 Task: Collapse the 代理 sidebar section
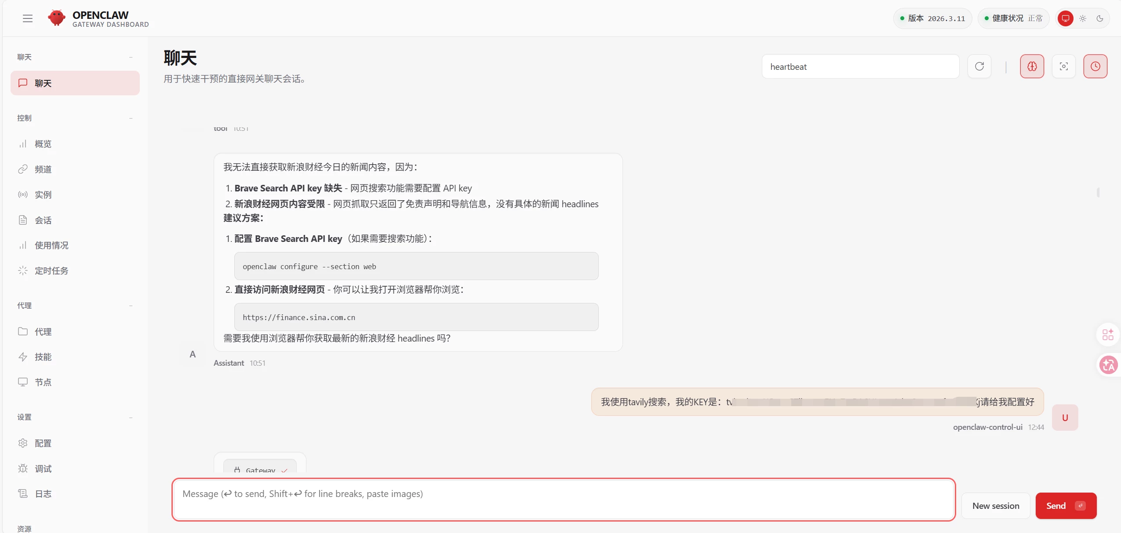coord(131,306)
